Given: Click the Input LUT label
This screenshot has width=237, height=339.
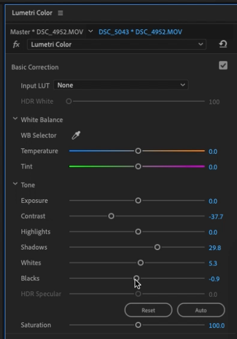Looking at the screenshot, I should point(35,86).
